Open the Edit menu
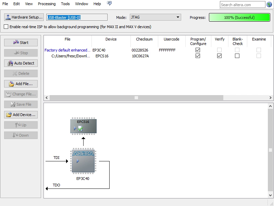This screenshot has width=274, height=206. [x=16, y=4]
